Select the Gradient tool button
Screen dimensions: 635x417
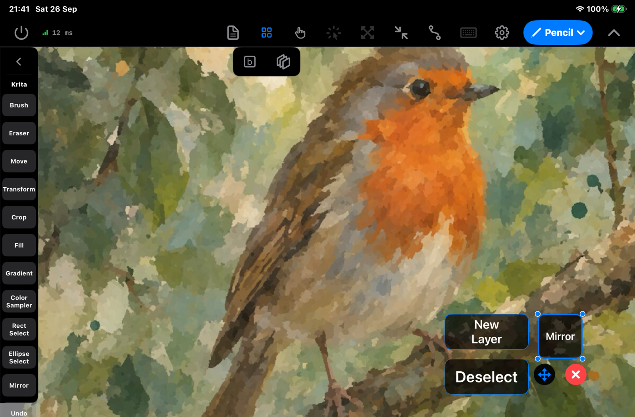click(19, 273)
